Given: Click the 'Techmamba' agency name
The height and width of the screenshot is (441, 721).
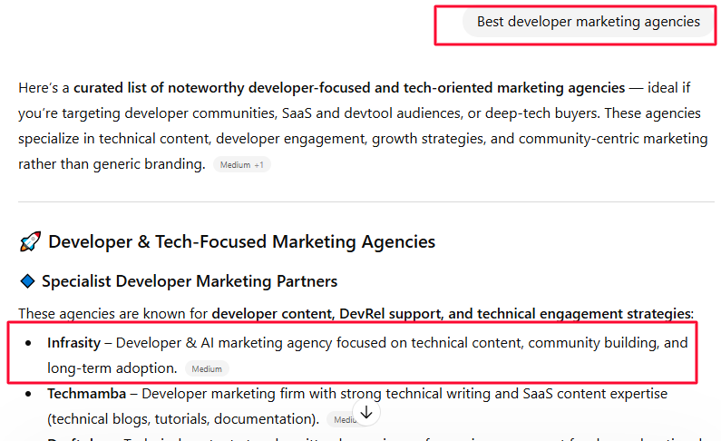Looking at the screenshot, I should click(x=86, y=394).
